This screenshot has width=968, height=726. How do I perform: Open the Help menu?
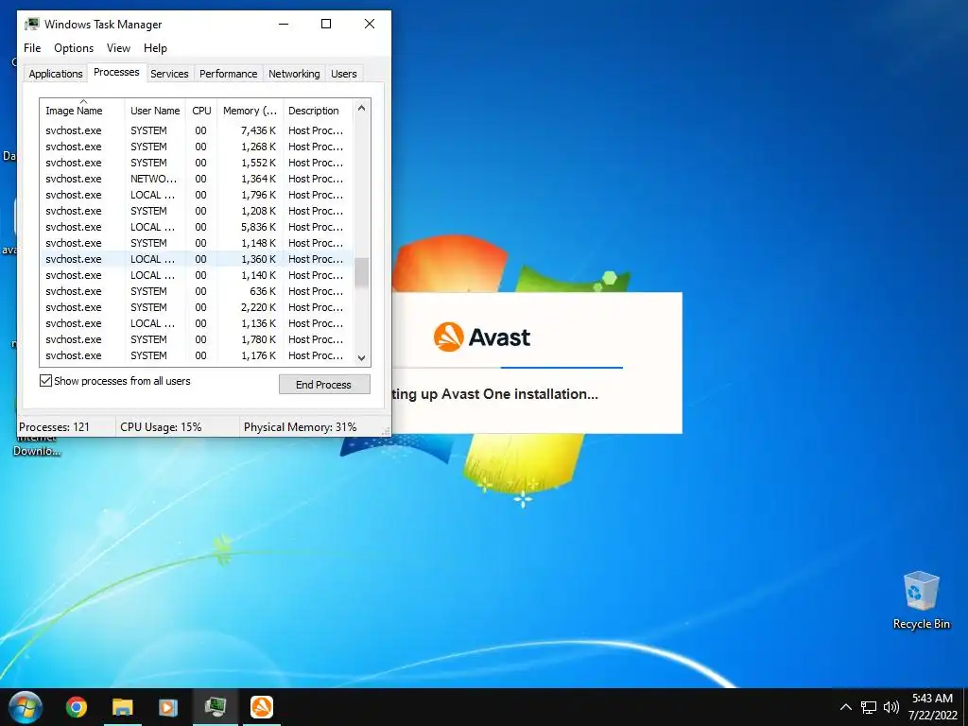[x=155, y=48]
